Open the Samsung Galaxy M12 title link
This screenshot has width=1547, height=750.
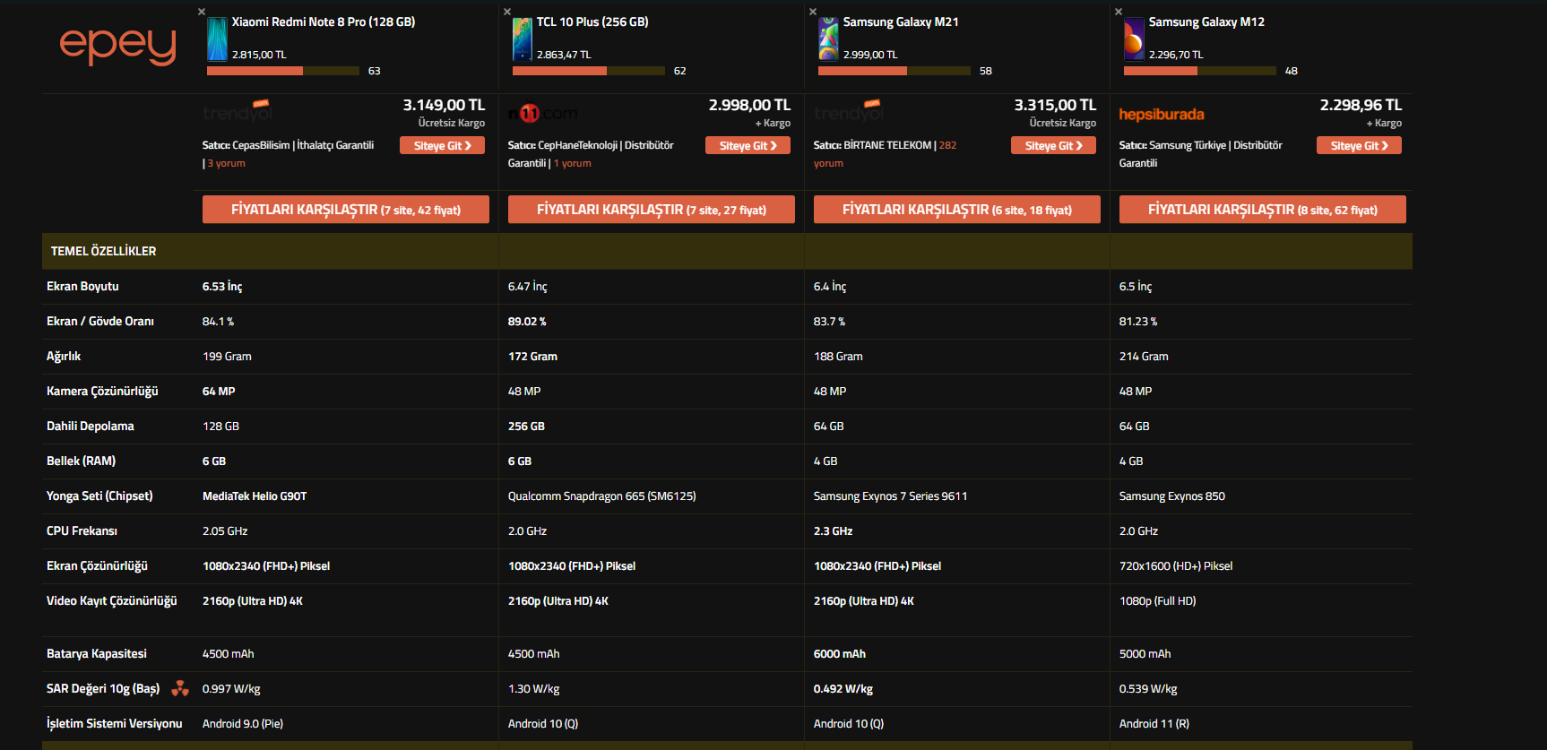click(1206, 22)
